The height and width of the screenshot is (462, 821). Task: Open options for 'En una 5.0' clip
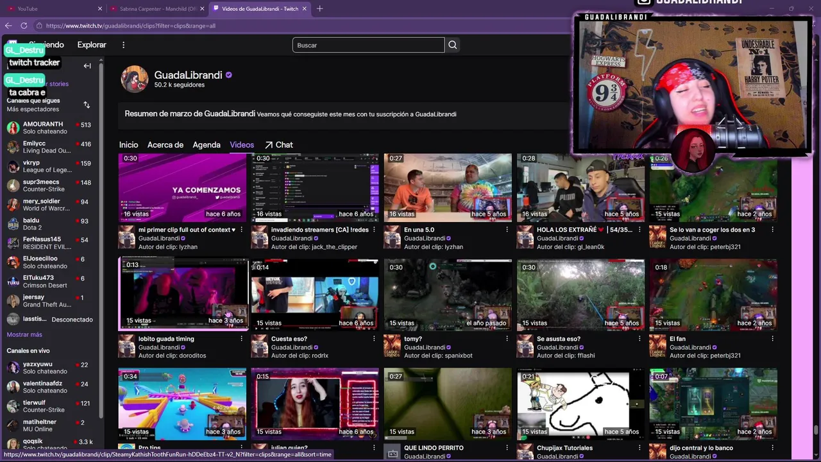(x=507, y=230)
